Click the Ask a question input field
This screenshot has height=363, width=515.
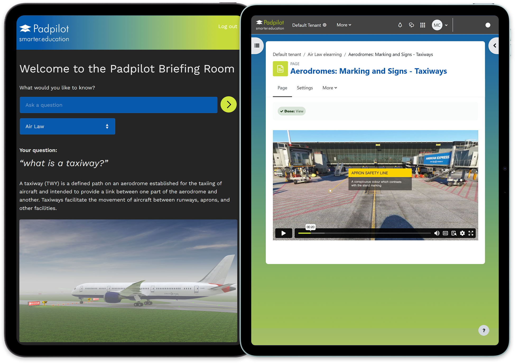click(x=120, y=105)
